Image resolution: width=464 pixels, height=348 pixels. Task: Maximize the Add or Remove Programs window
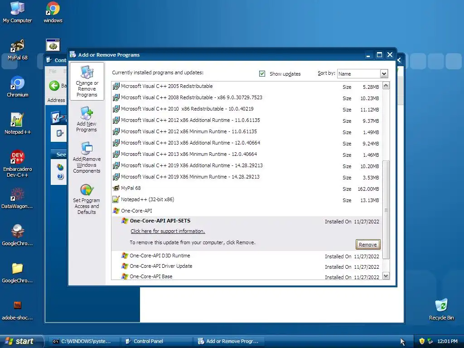coord(379,55)
